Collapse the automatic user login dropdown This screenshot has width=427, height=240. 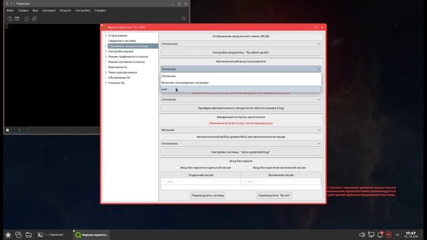tap(241, 69)
